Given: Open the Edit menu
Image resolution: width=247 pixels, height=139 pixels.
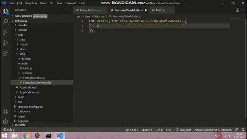Looking at the screenshot, I should pos(19,3).
